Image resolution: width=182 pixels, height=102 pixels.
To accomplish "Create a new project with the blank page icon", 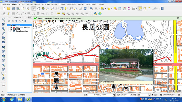I will coord(4,8).
